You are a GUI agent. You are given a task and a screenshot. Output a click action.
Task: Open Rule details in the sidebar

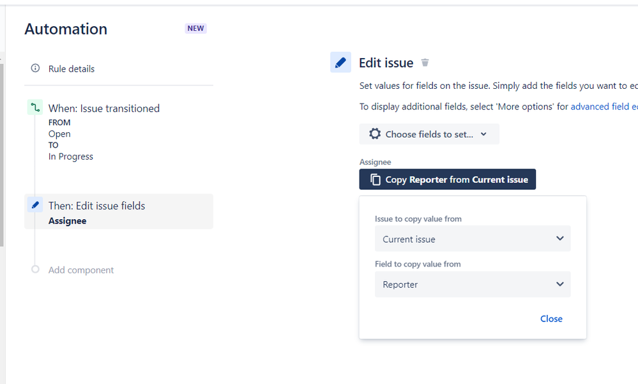pos(71,69)
